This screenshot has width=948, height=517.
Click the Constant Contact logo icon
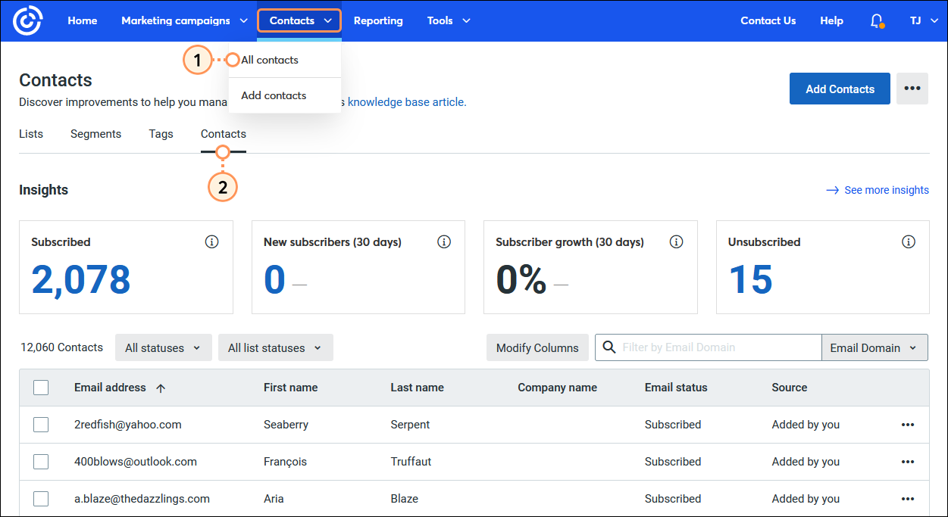pyautogui.click(x=28, y=21)
